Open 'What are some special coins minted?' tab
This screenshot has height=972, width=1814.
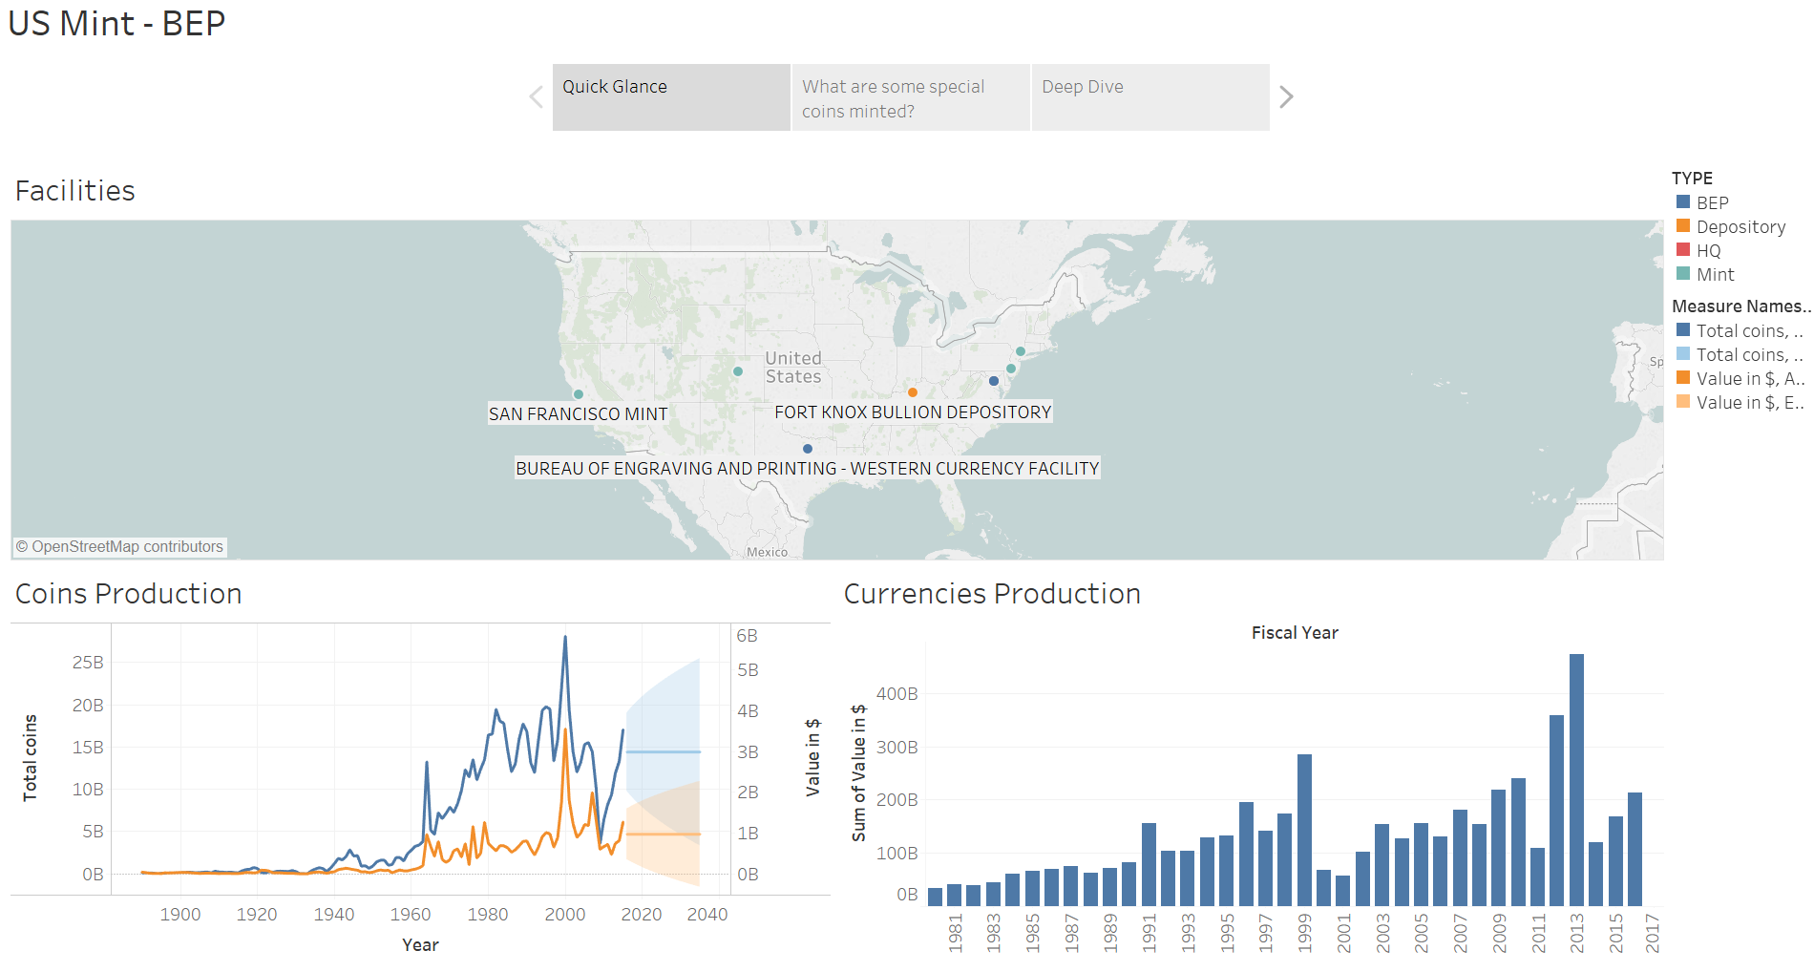(910, 97)
